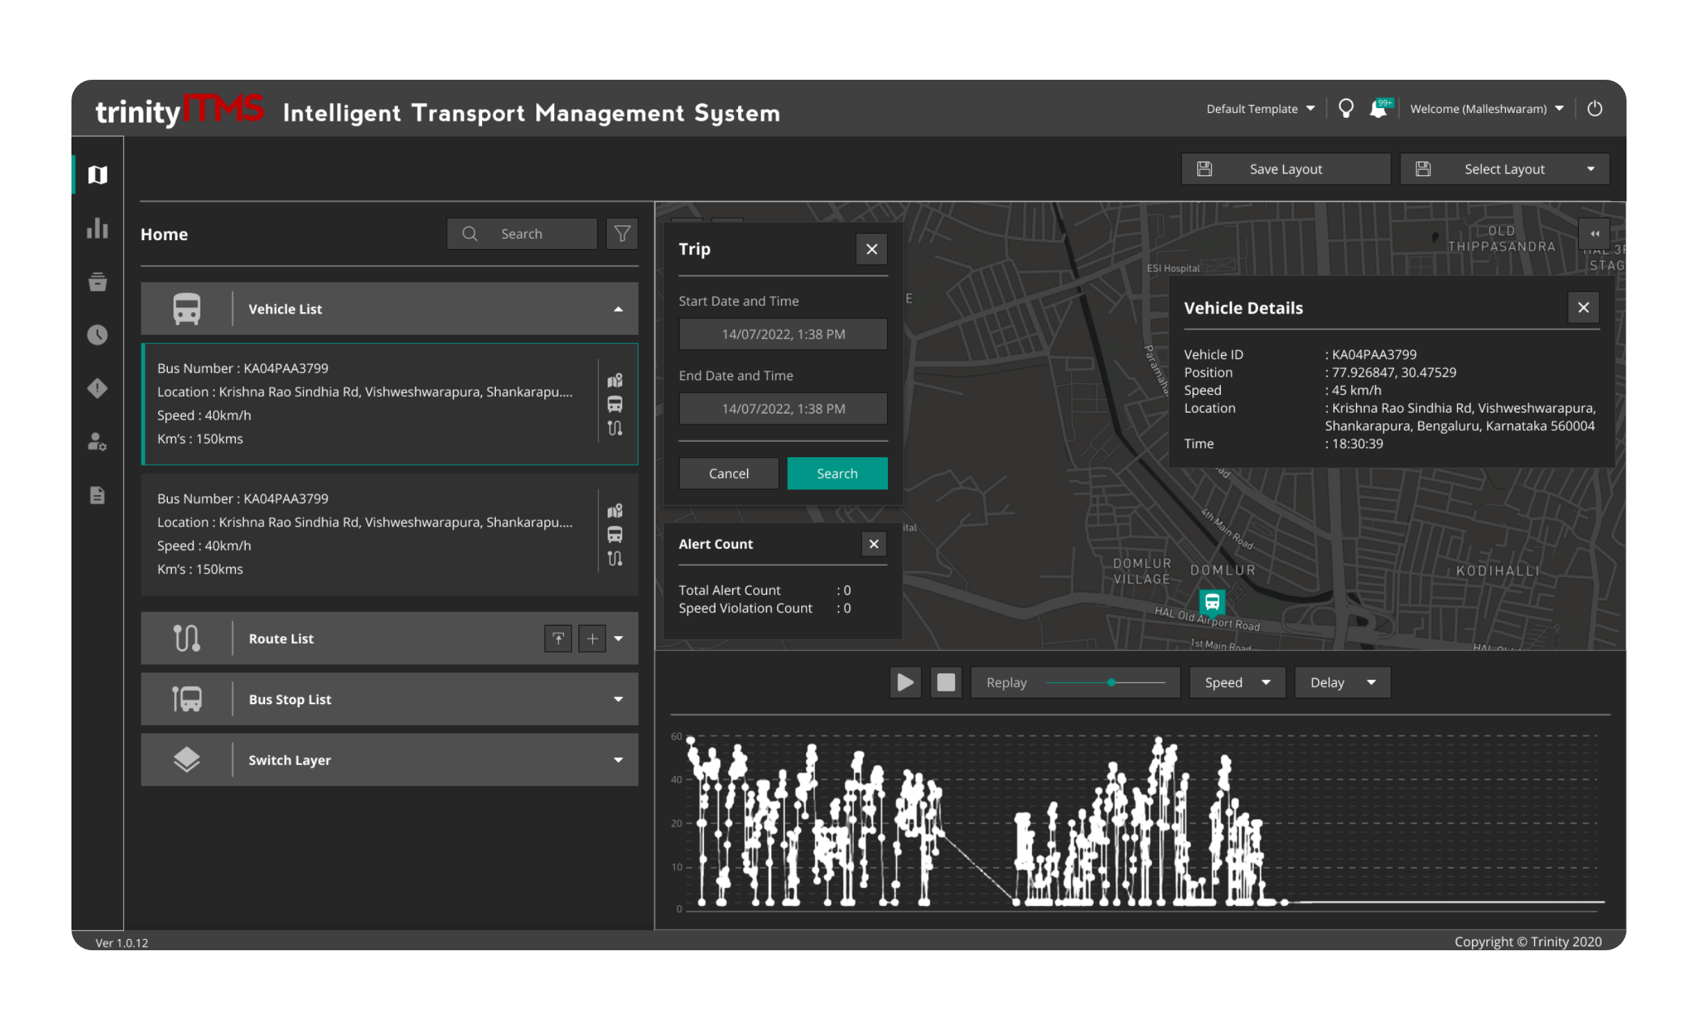Click the first point on speed chart
Image resolution: width=1698 pixels, height=1030 pixels.
[691, 741]
